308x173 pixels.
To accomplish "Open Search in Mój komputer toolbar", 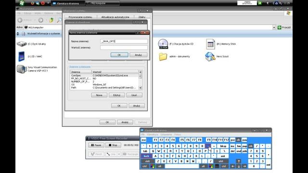I will (59, 20).
